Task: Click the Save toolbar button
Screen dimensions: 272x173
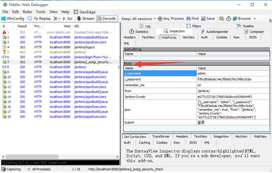Action: click(208, 19)
